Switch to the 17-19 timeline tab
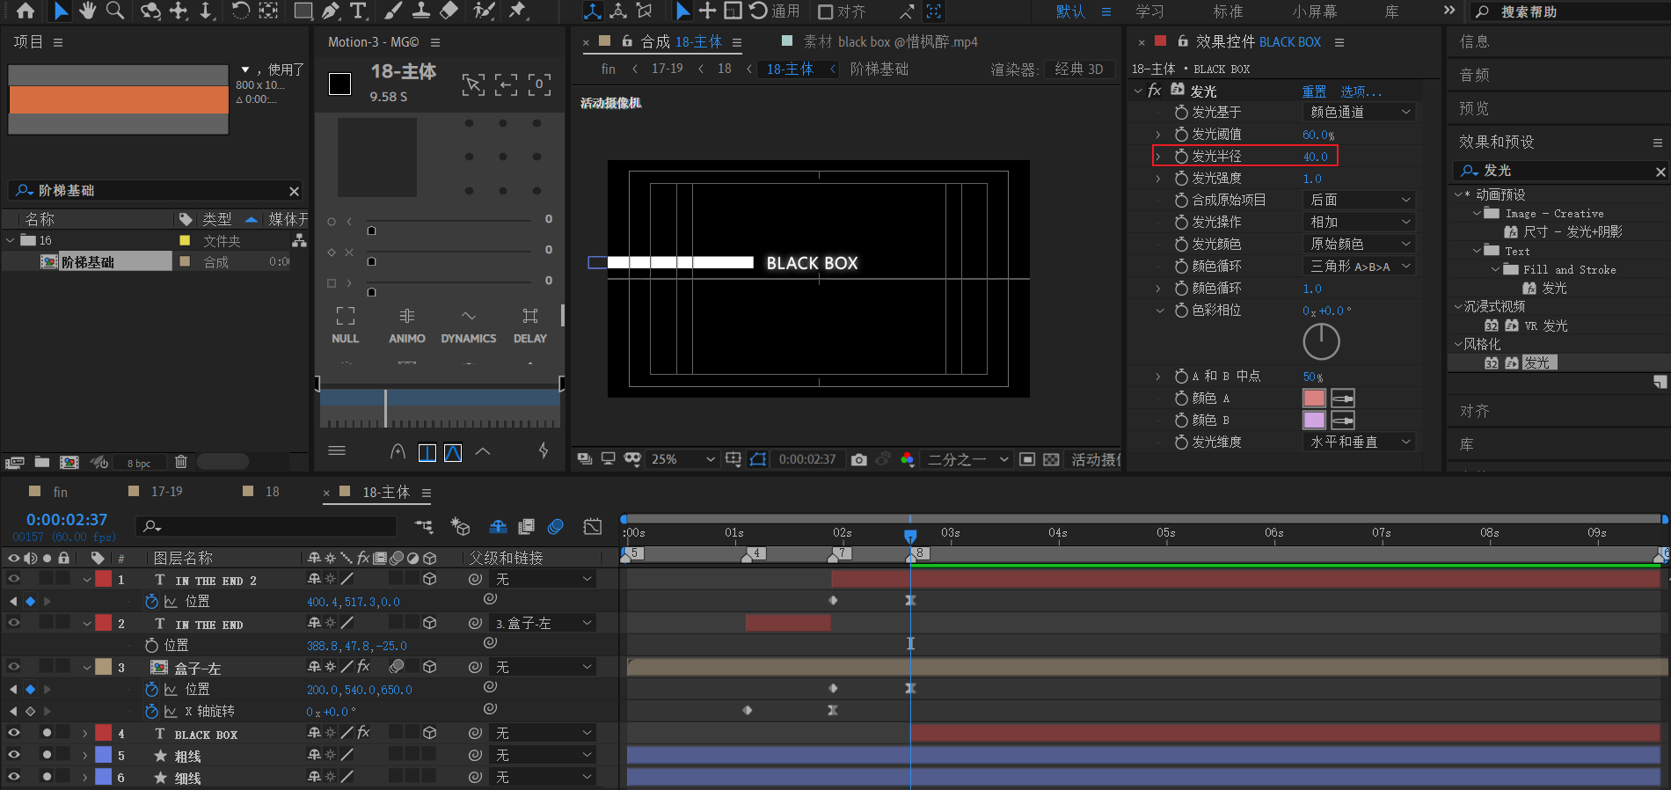 pos(167,492)
